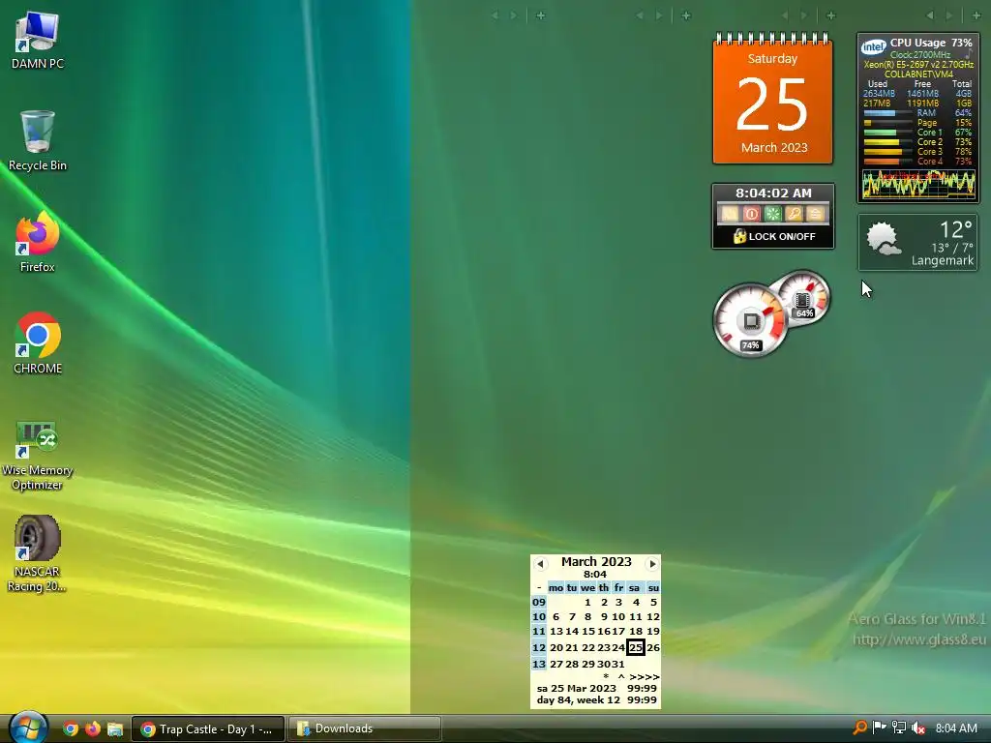Open the Recycle Bin
This screenshot has width=991, height=743.
click(x=38, y=141)
